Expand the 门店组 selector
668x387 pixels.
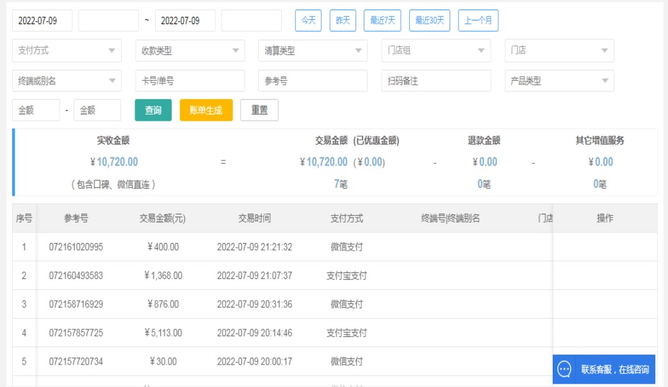[436, 51]
